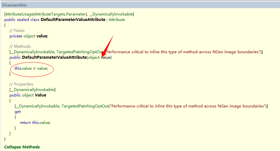Click the "// Fields" comment
This screenshot has width=280, height=151.
[x=17, y=31]
